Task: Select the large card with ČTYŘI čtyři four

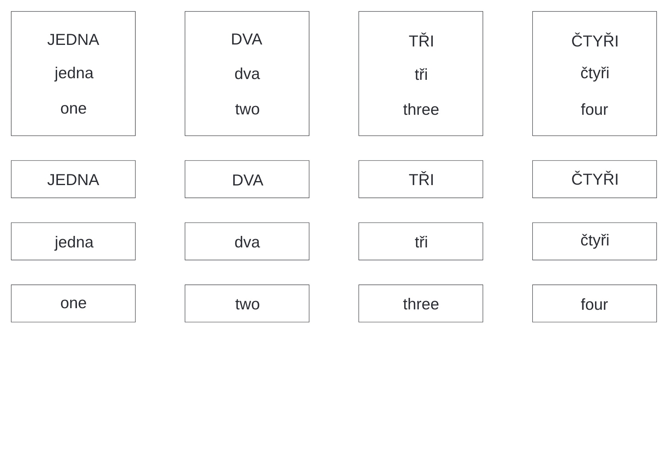Action: [594, 73]
